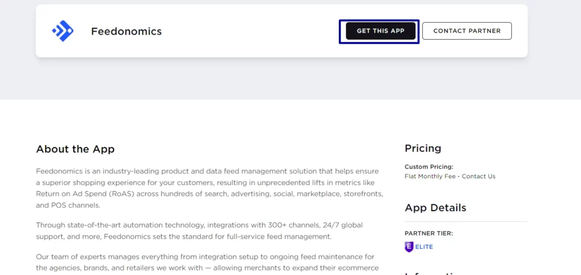Click paragraph starting Our team of experts
Screen dimensions: 581x275
point(208,263)
